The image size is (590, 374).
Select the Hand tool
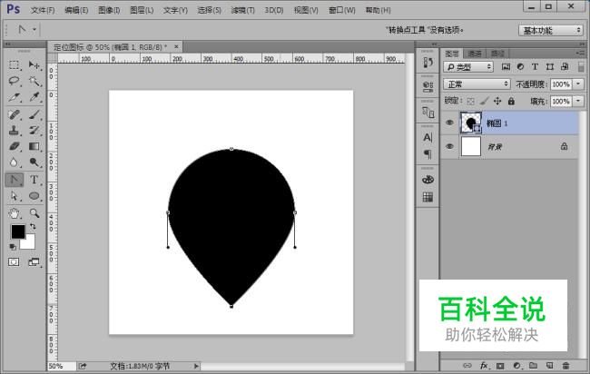tap(15, 213)
